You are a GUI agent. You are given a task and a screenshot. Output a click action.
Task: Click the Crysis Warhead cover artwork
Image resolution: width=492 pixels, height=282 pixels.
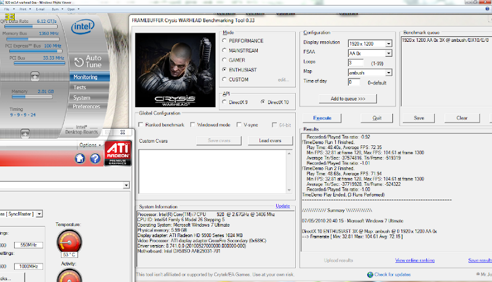point(175,70)
